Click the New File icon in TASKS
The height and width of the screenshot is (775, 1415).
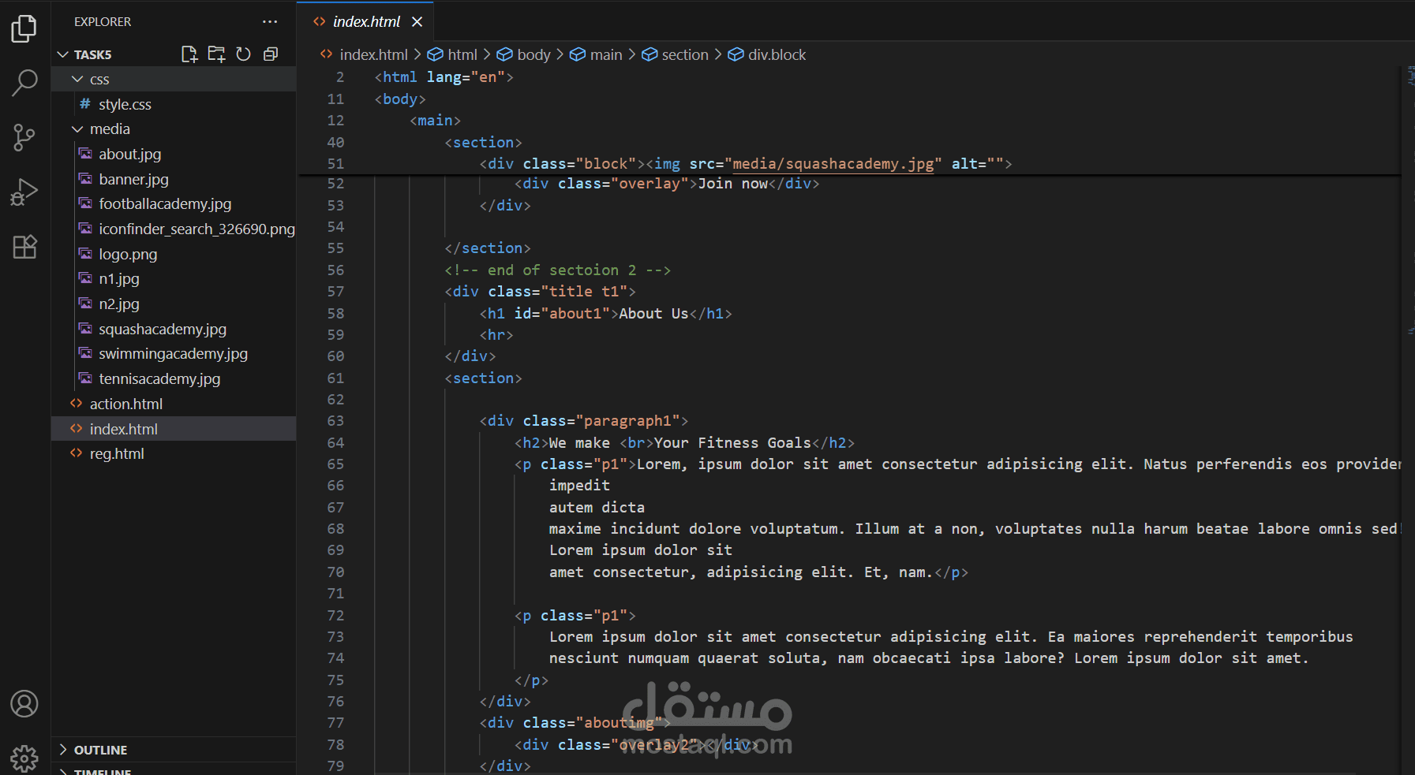pos(189,54)
